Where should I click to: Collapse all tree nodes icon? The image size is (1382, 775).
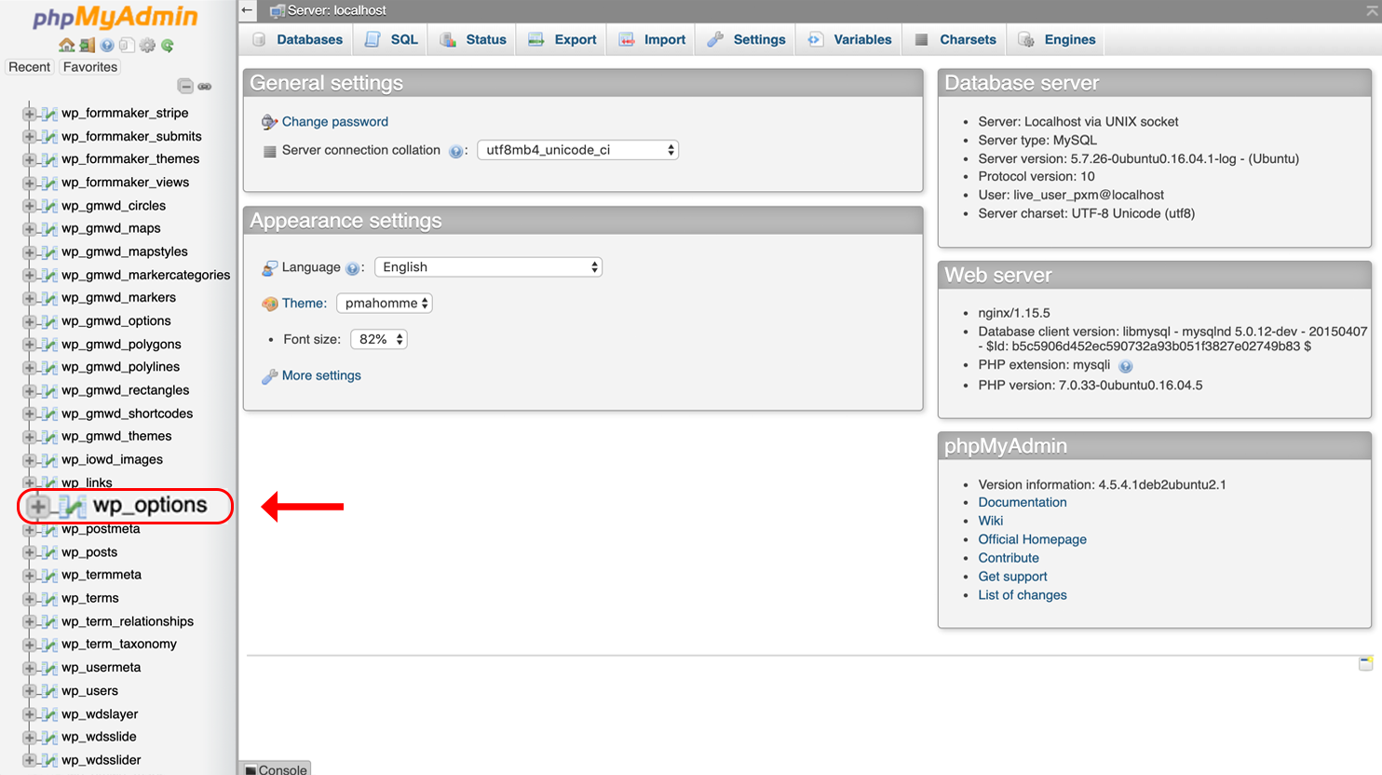[x=185, y=86]
